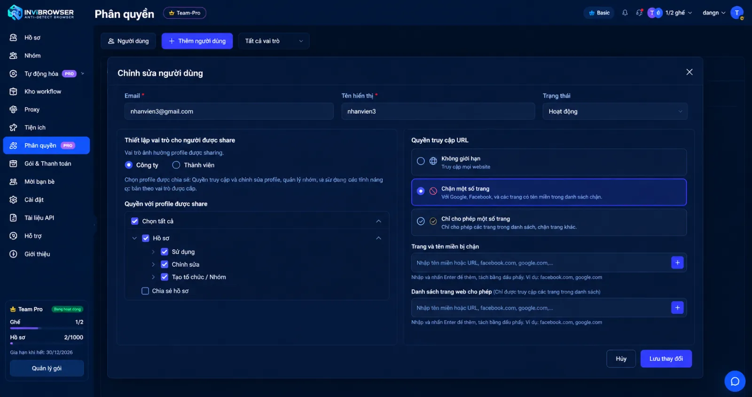The image size is (752, 397).
Task: Click the notification bell icon
Action: click(625, 13)
